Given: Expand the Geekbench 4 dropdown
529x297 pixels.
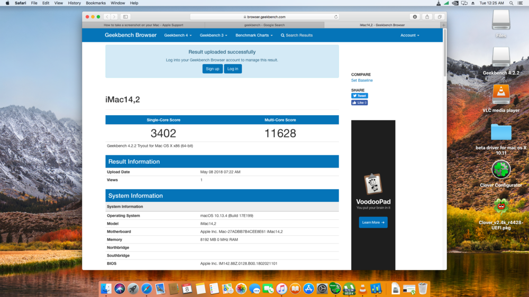Looking at the screenshot, I should point(178,35).
